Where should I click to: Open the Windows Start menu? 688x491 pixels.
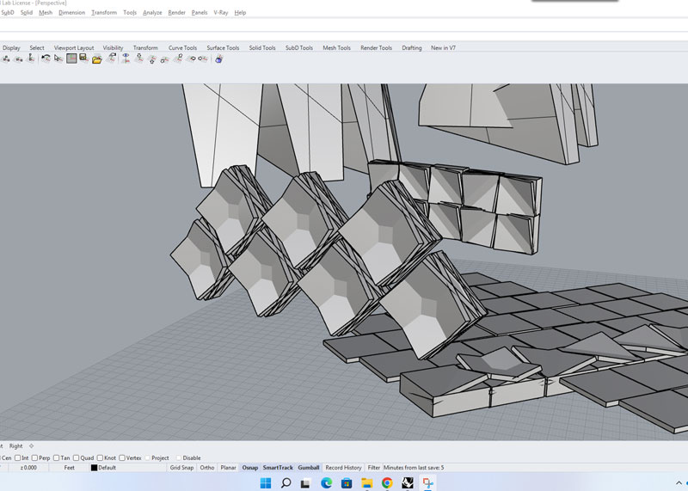pos(266,483)
